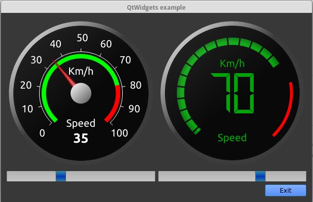Image resolution: width=313 pixels, height=202 pixels.
Task: Click the 30 mark on the analog dial
Action: point(36,60)
